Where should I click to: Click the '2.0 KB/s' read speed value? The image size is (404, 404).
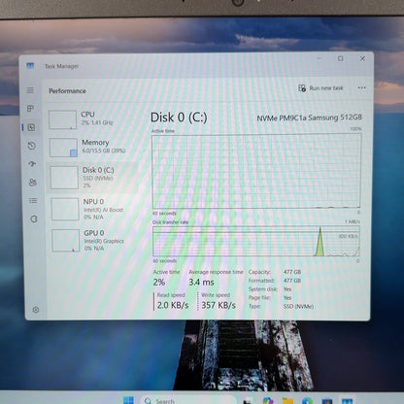pyautogui.click(x=173, y=305)
